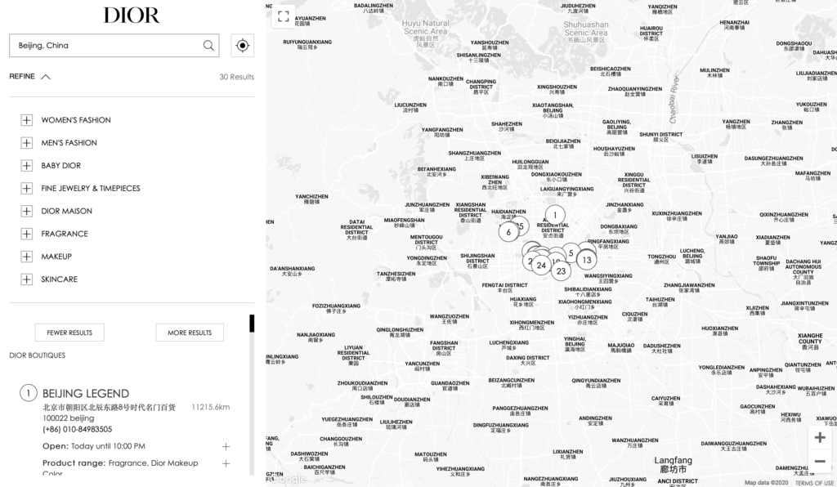837x487 pixels.
Task: Expand Baby Dior filter
Action: (x=27, y=165)
